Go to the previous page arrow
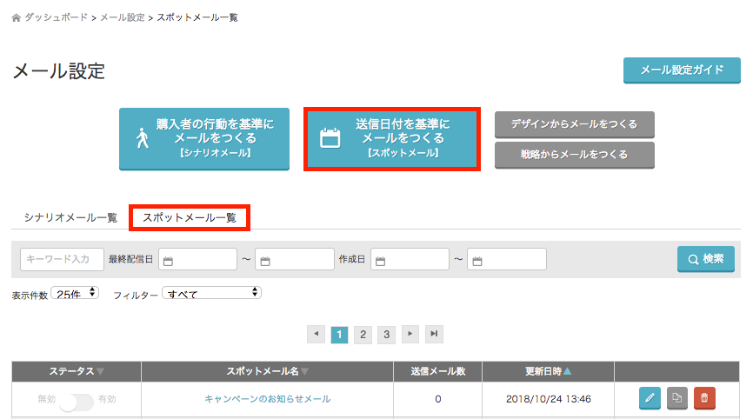The image size is (753, 419). (x=316, y=334)
